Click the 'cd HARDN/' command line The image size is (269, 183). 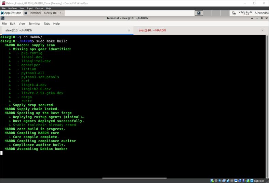[33, 37]
